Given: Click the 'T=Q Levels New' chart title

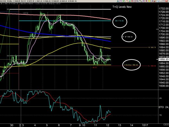Looking at the screenshot, I should click(122, 7).
